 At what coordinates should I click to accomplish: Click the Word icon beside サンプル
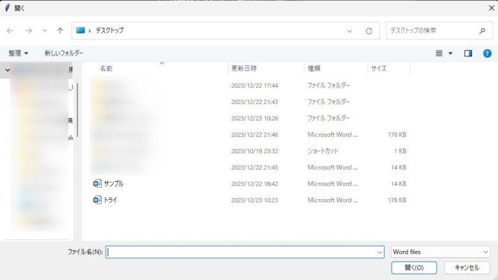click(x=97, y=184)
